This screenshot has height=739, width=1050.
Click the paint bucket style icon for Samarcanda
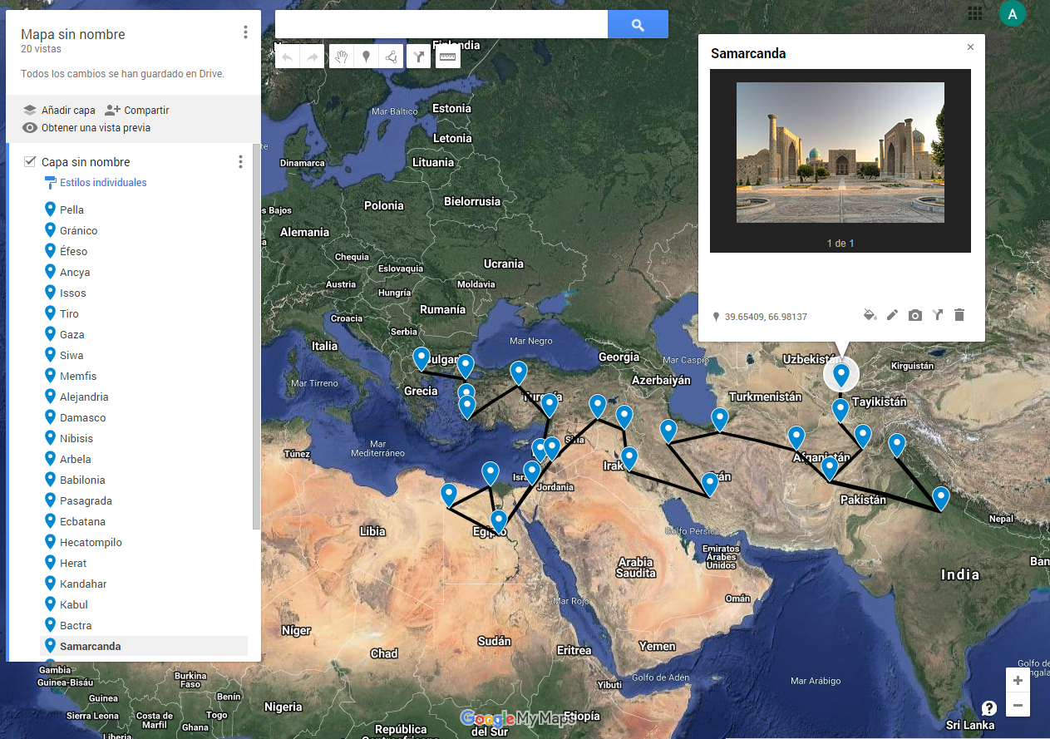coord(870,315)
